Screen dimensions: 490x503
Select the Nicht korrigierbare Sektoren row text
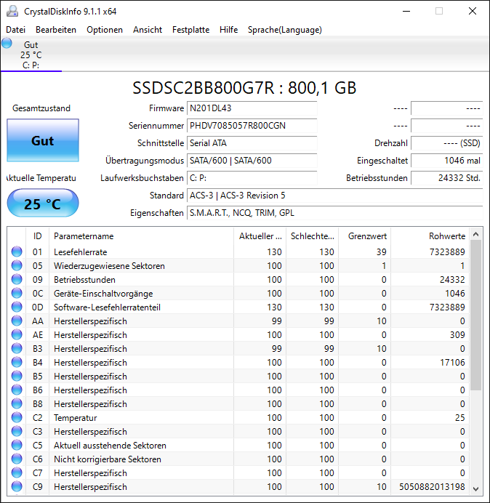pos(107,459)
